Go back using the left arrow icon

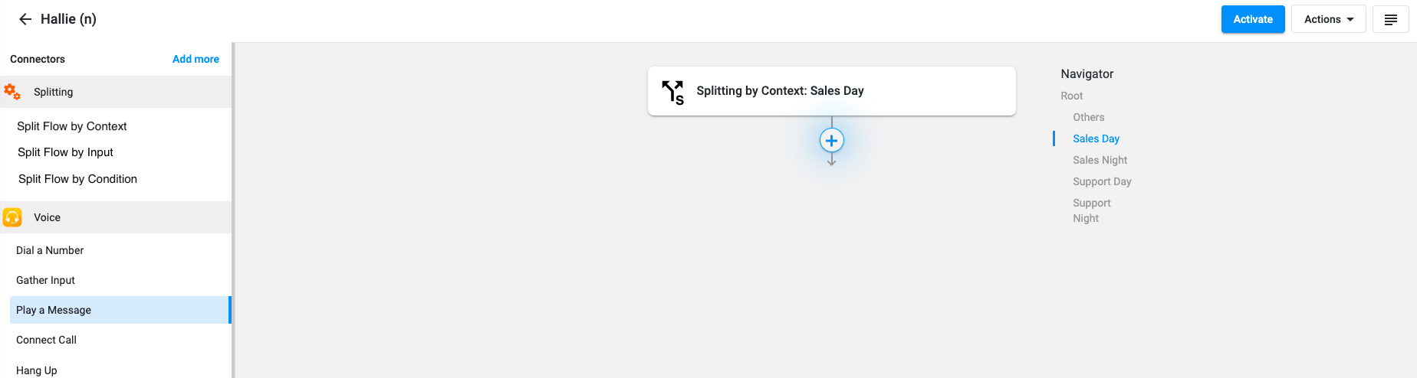(25, 19)
